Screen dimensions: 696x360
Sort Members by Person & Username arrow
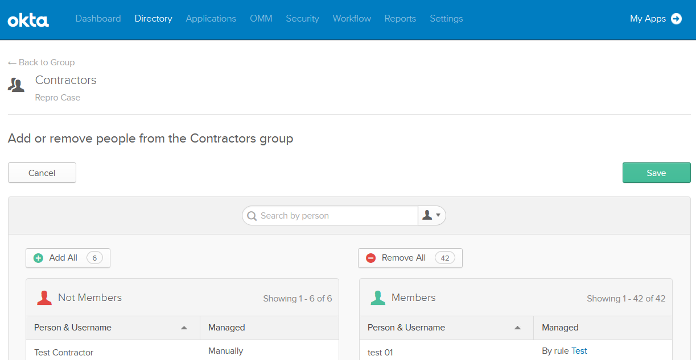pos(517,328)
